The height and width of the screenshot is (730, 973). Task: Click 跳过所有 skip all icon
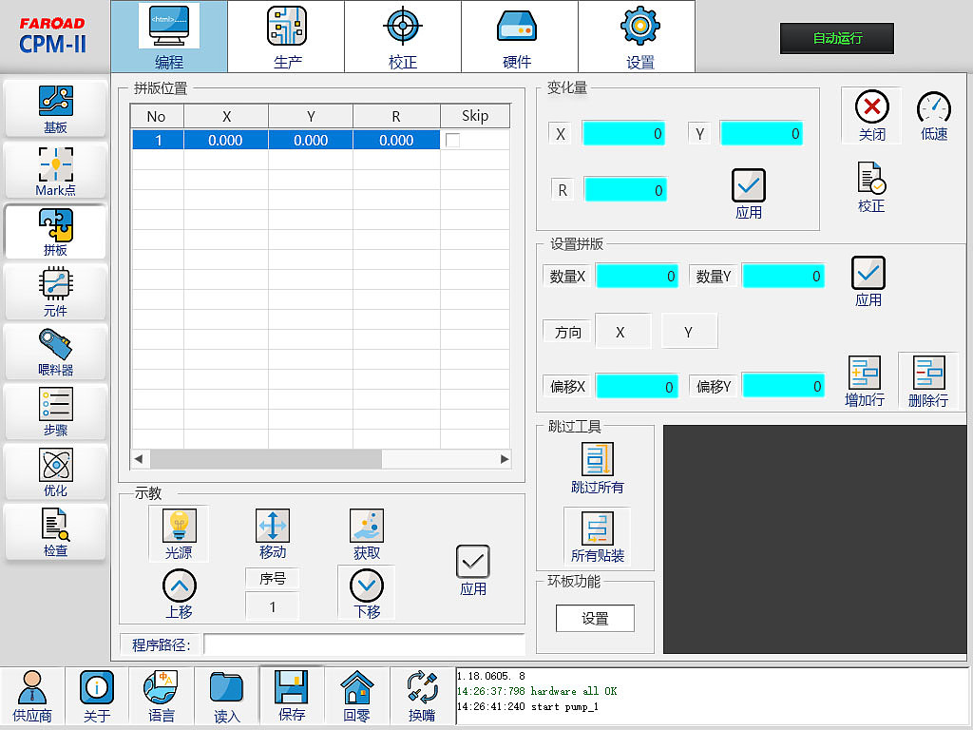click(597, 468)
